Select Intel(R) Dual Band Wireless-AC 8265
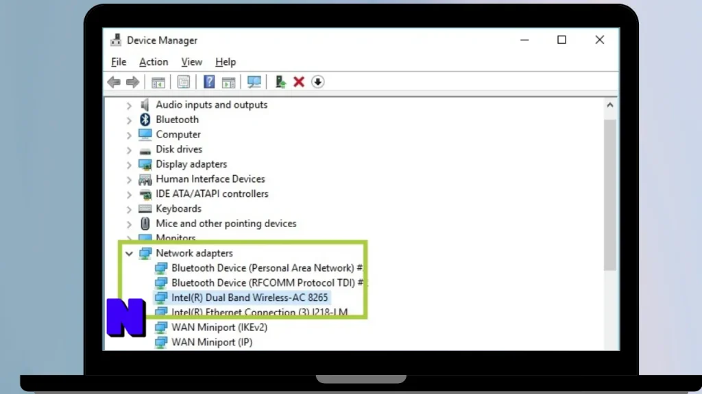This screenshot has height=394, width=702. (x=250, y=298)
